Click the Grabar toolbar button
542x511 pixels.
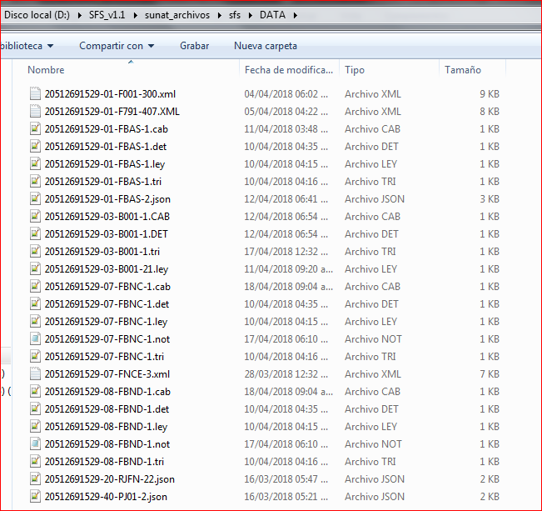[194, 46]
